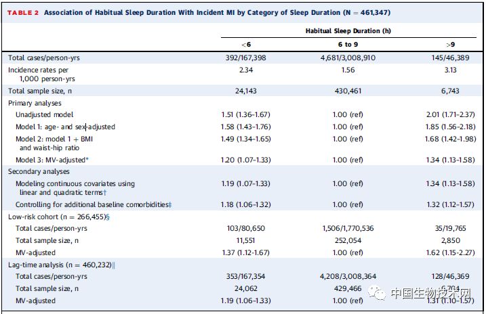Click the Secondary analyses row heading
The image size is (486, 314).
click(38, 172)
